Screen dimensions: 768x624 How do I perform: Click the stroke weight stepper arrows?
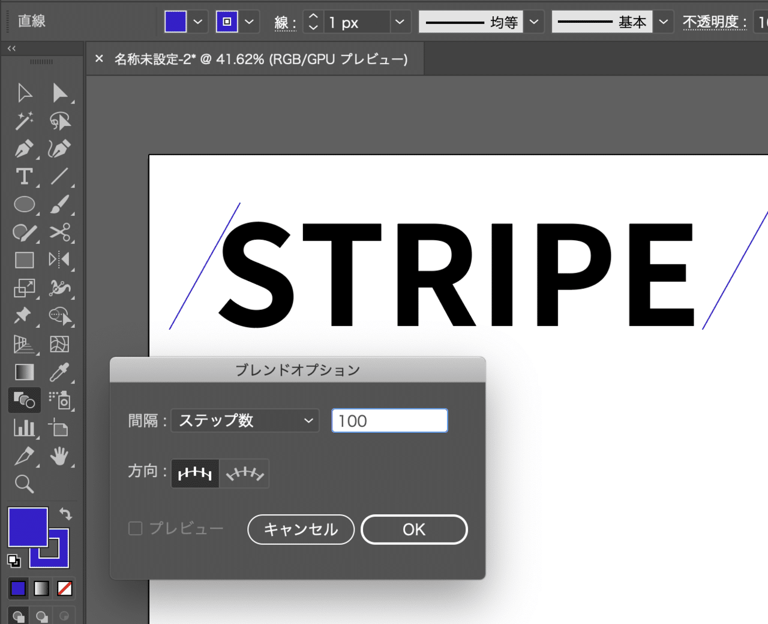[x=313, y=22]
